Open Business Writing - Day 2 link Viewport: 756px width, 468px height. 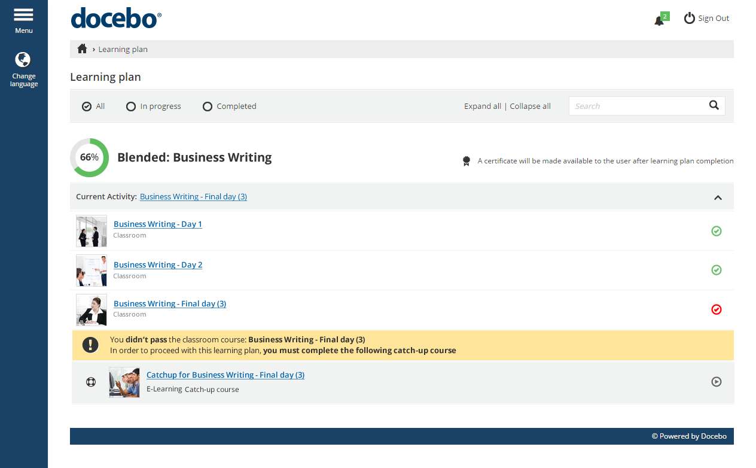point(158,265)
